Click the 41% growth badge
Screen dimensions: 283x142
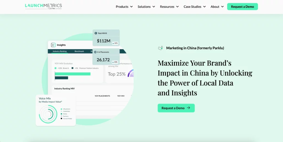[x=115, y=43]
